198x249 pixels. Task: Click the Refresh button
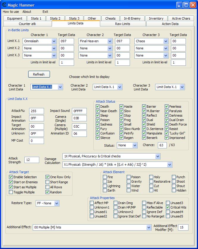[39, 74]
